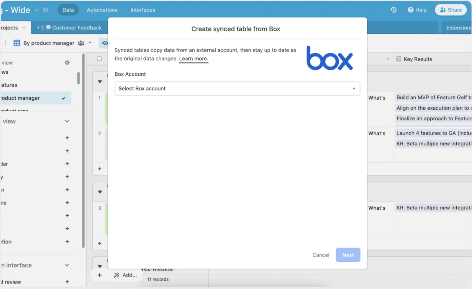Collapse the first record group triangle
The height and width of the screenshot is (289, 472).
click(x=100, y=82)
